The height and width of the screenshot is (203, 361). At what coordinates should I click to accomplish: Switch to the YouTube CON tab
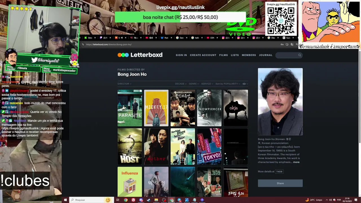(212, 38)
